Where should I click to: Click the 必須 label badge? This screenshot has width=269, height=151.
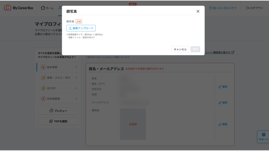click(x=79, y=21)
